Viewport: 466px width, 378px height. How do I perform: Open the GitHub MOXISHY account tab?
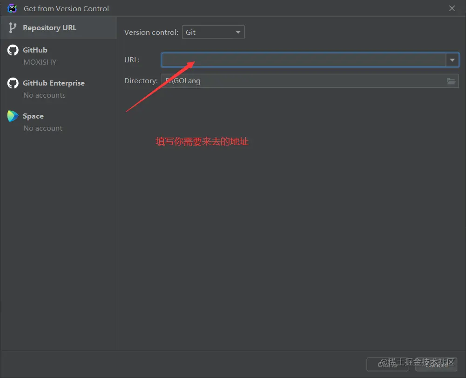tap(58, 56)
